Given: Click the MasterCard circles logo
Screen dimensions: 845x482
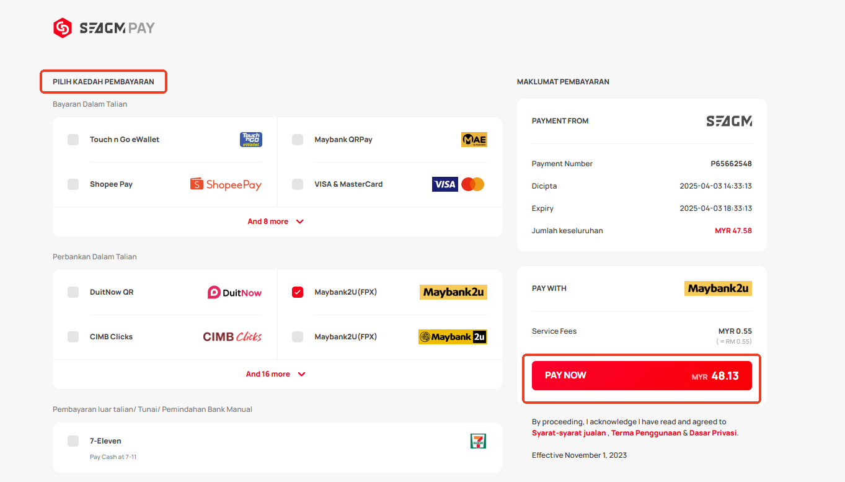Looking at the screenshot, I should [473, 184].
